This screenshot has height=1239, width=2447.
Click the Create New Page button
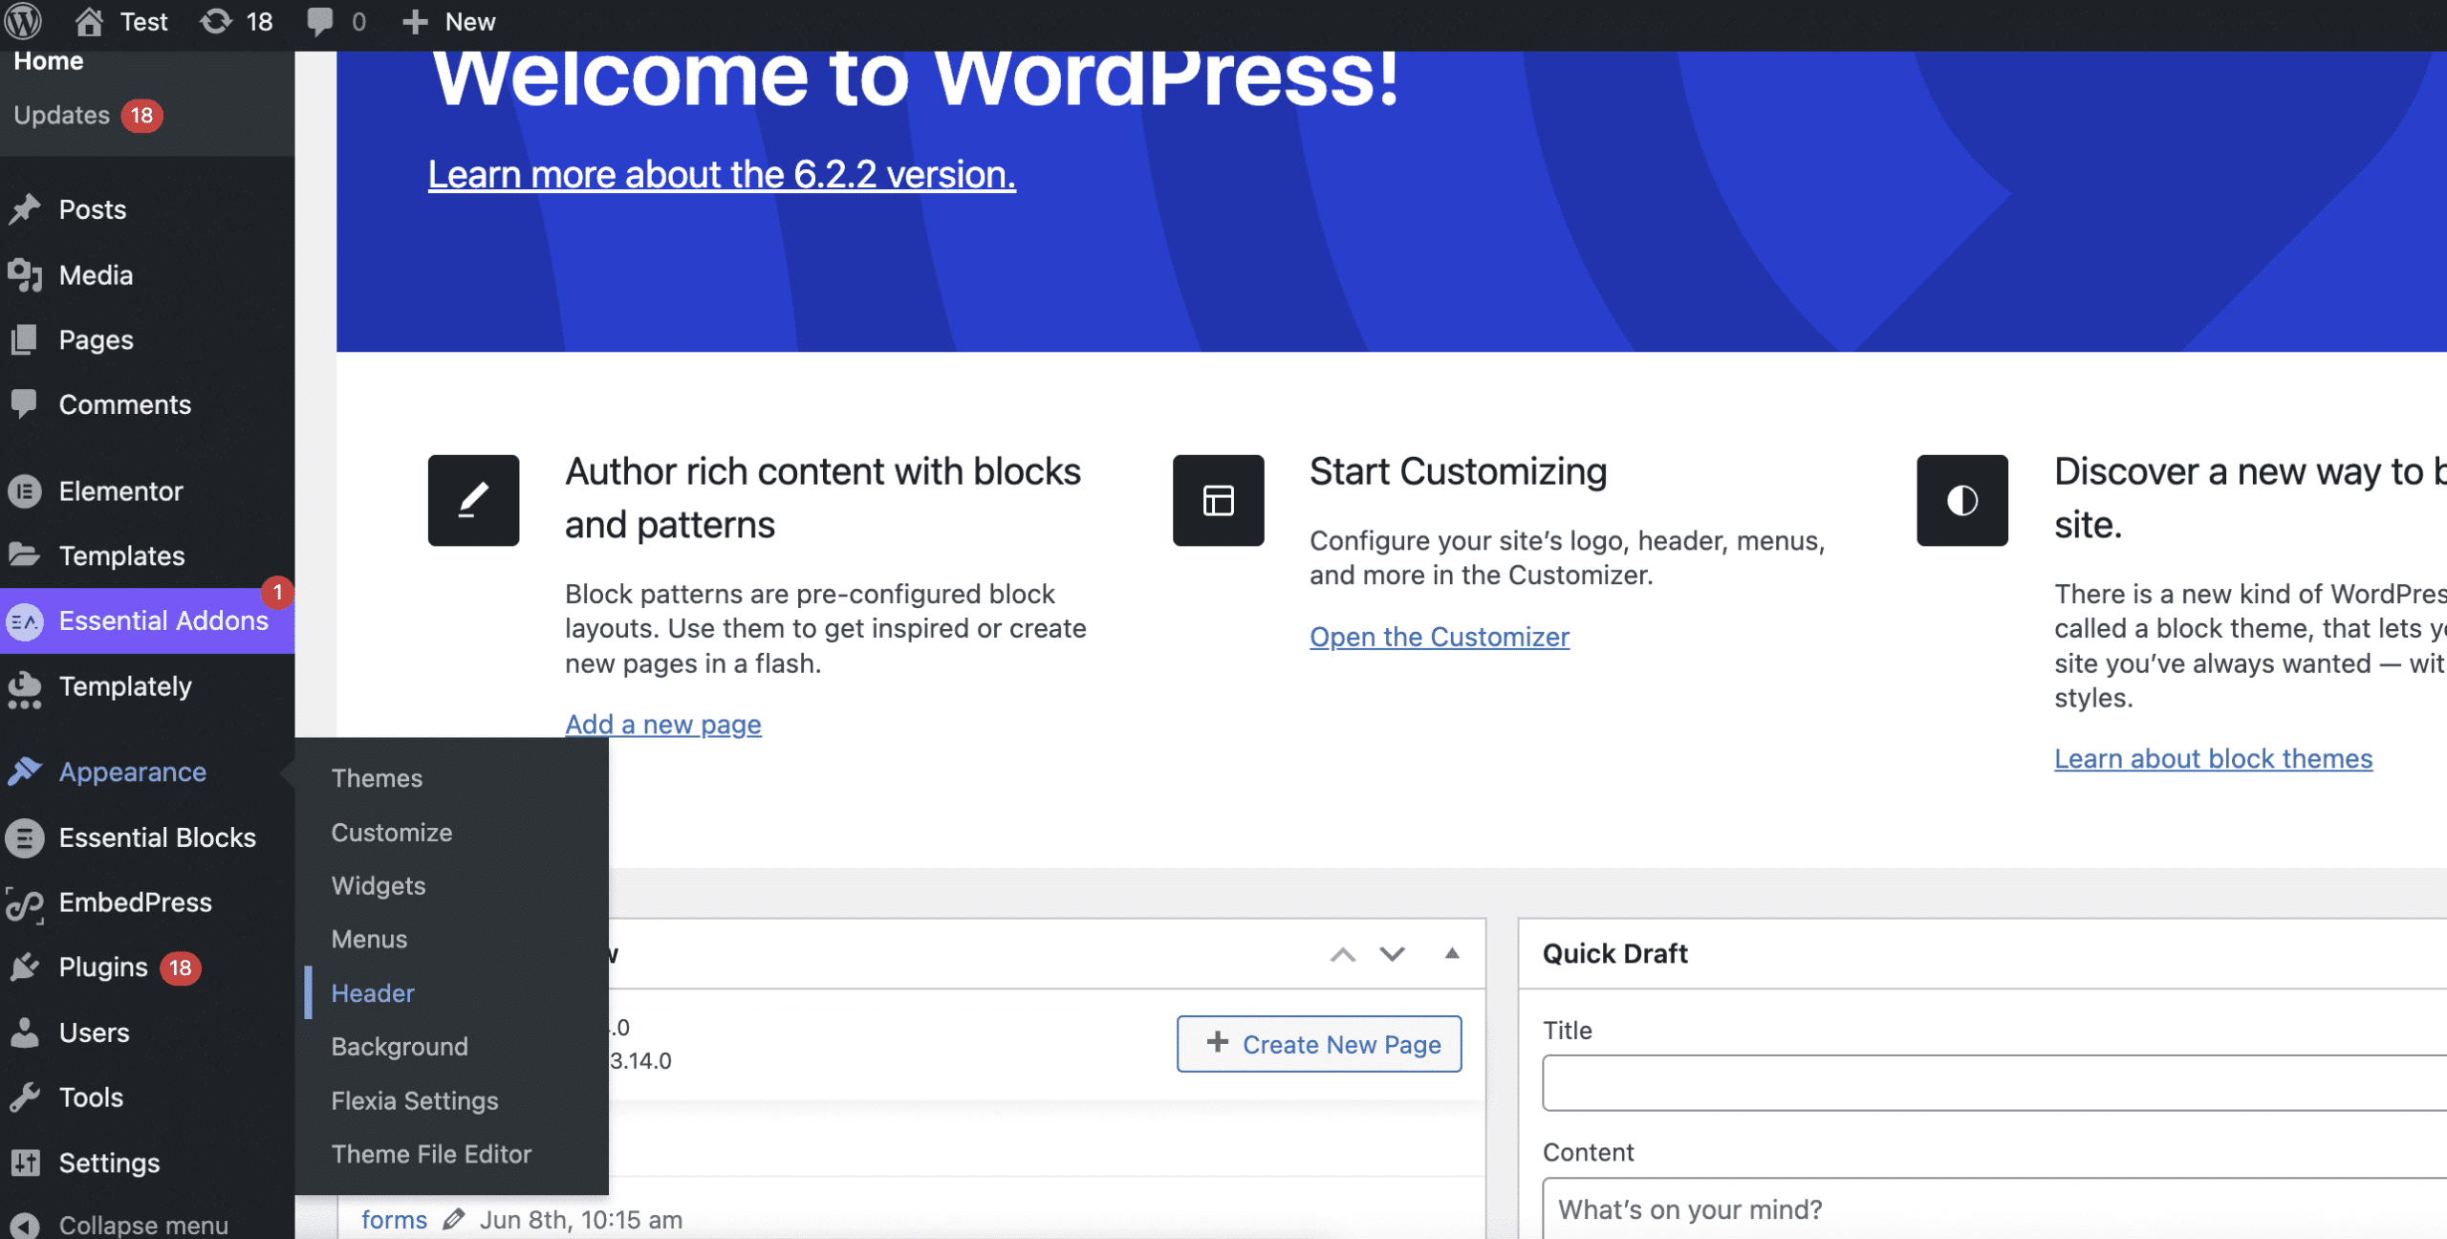pyautogui.click(x=1319, y=1044)
